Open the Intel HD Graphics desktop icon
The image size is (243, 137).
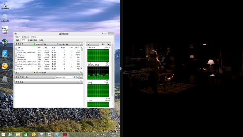pyautogui.click(x=5, y=54)
